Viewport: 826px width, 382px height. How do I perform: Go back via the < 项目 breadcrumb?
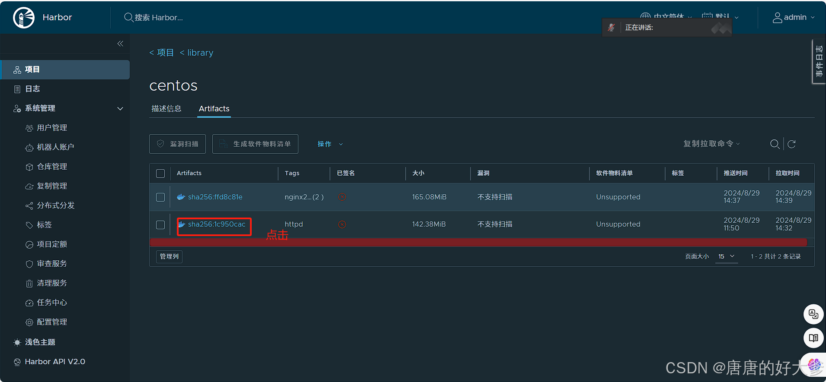point(161,53)
